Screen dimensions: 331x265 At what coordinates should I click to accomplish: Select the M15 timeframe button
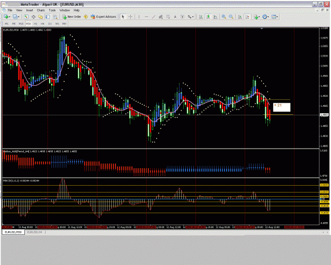tap(21, 24)
